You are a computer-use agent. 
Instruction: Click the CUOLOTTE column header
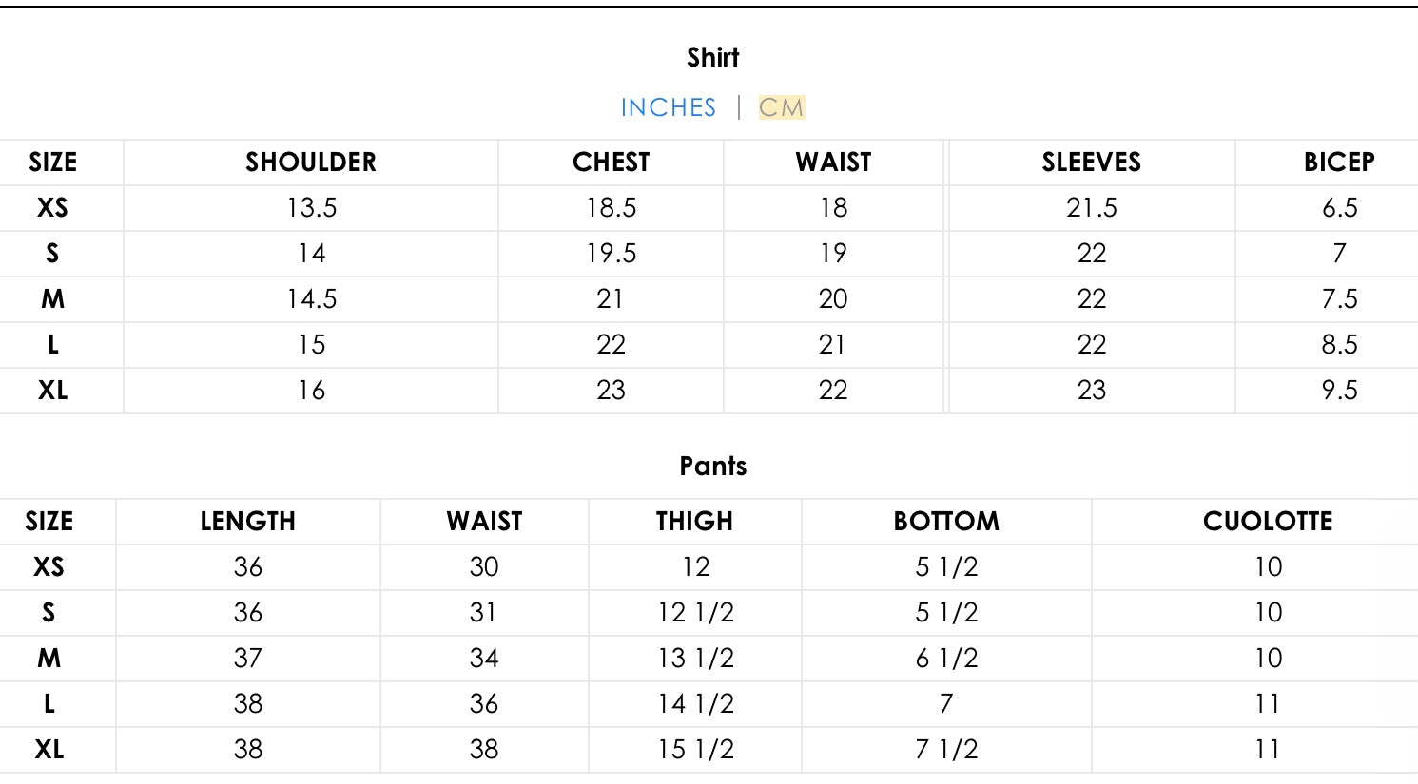(x=1268, y=522)
